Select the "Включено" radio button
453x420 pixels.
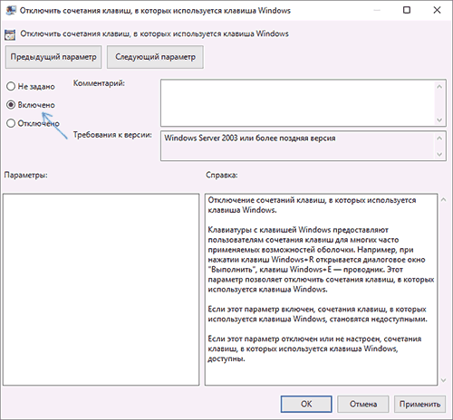(11, 105)
